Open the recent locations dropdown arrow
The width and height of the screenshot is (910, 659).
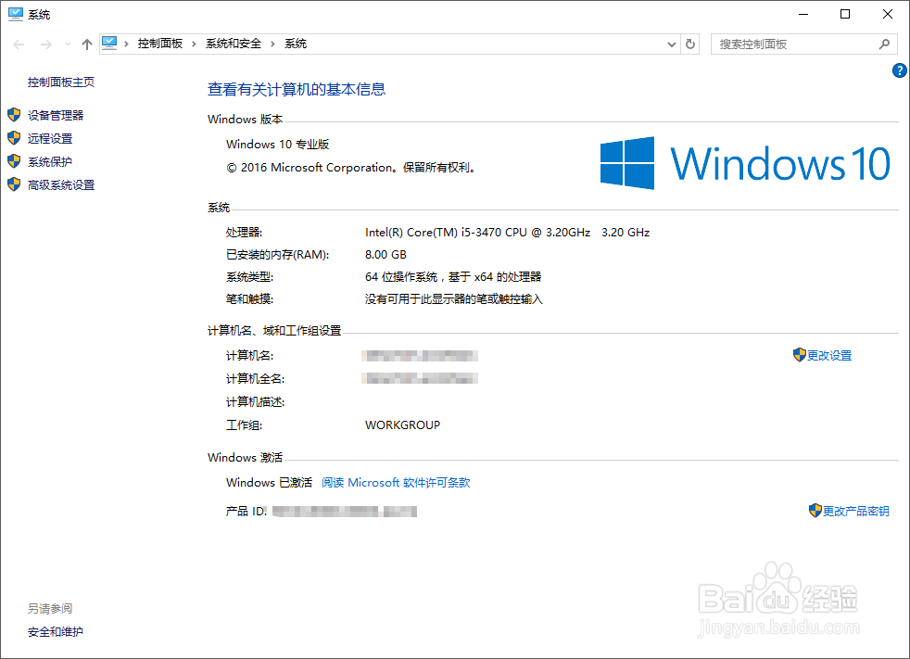pos(68,44)
